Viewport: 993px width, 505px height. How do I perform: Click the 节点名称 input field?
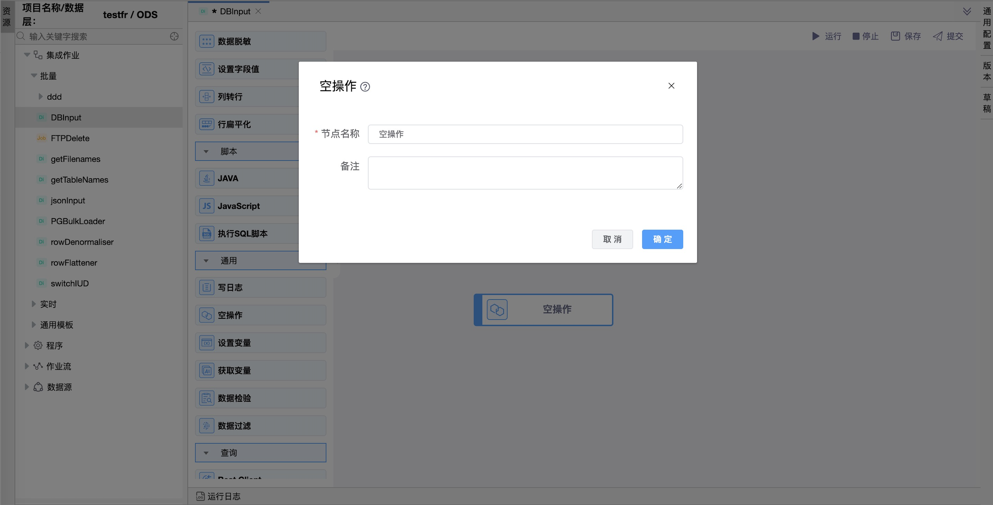pos(525,134)
